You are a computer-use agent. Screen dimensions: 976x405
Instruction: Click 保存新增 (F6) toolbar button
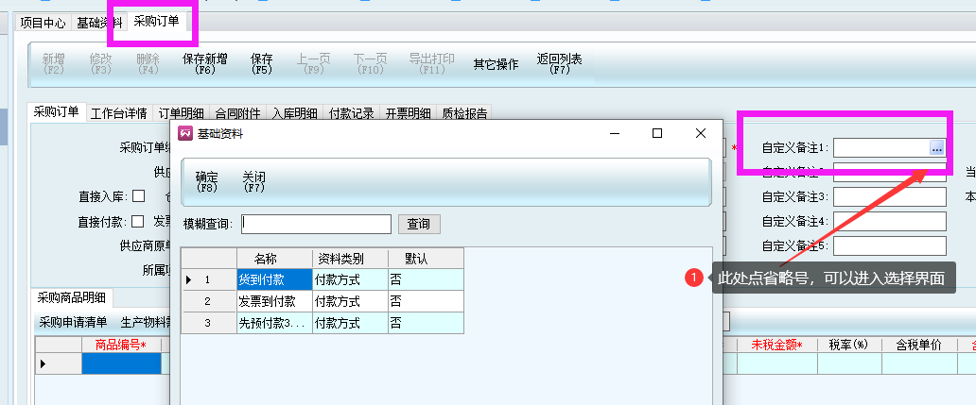[204, 63]
